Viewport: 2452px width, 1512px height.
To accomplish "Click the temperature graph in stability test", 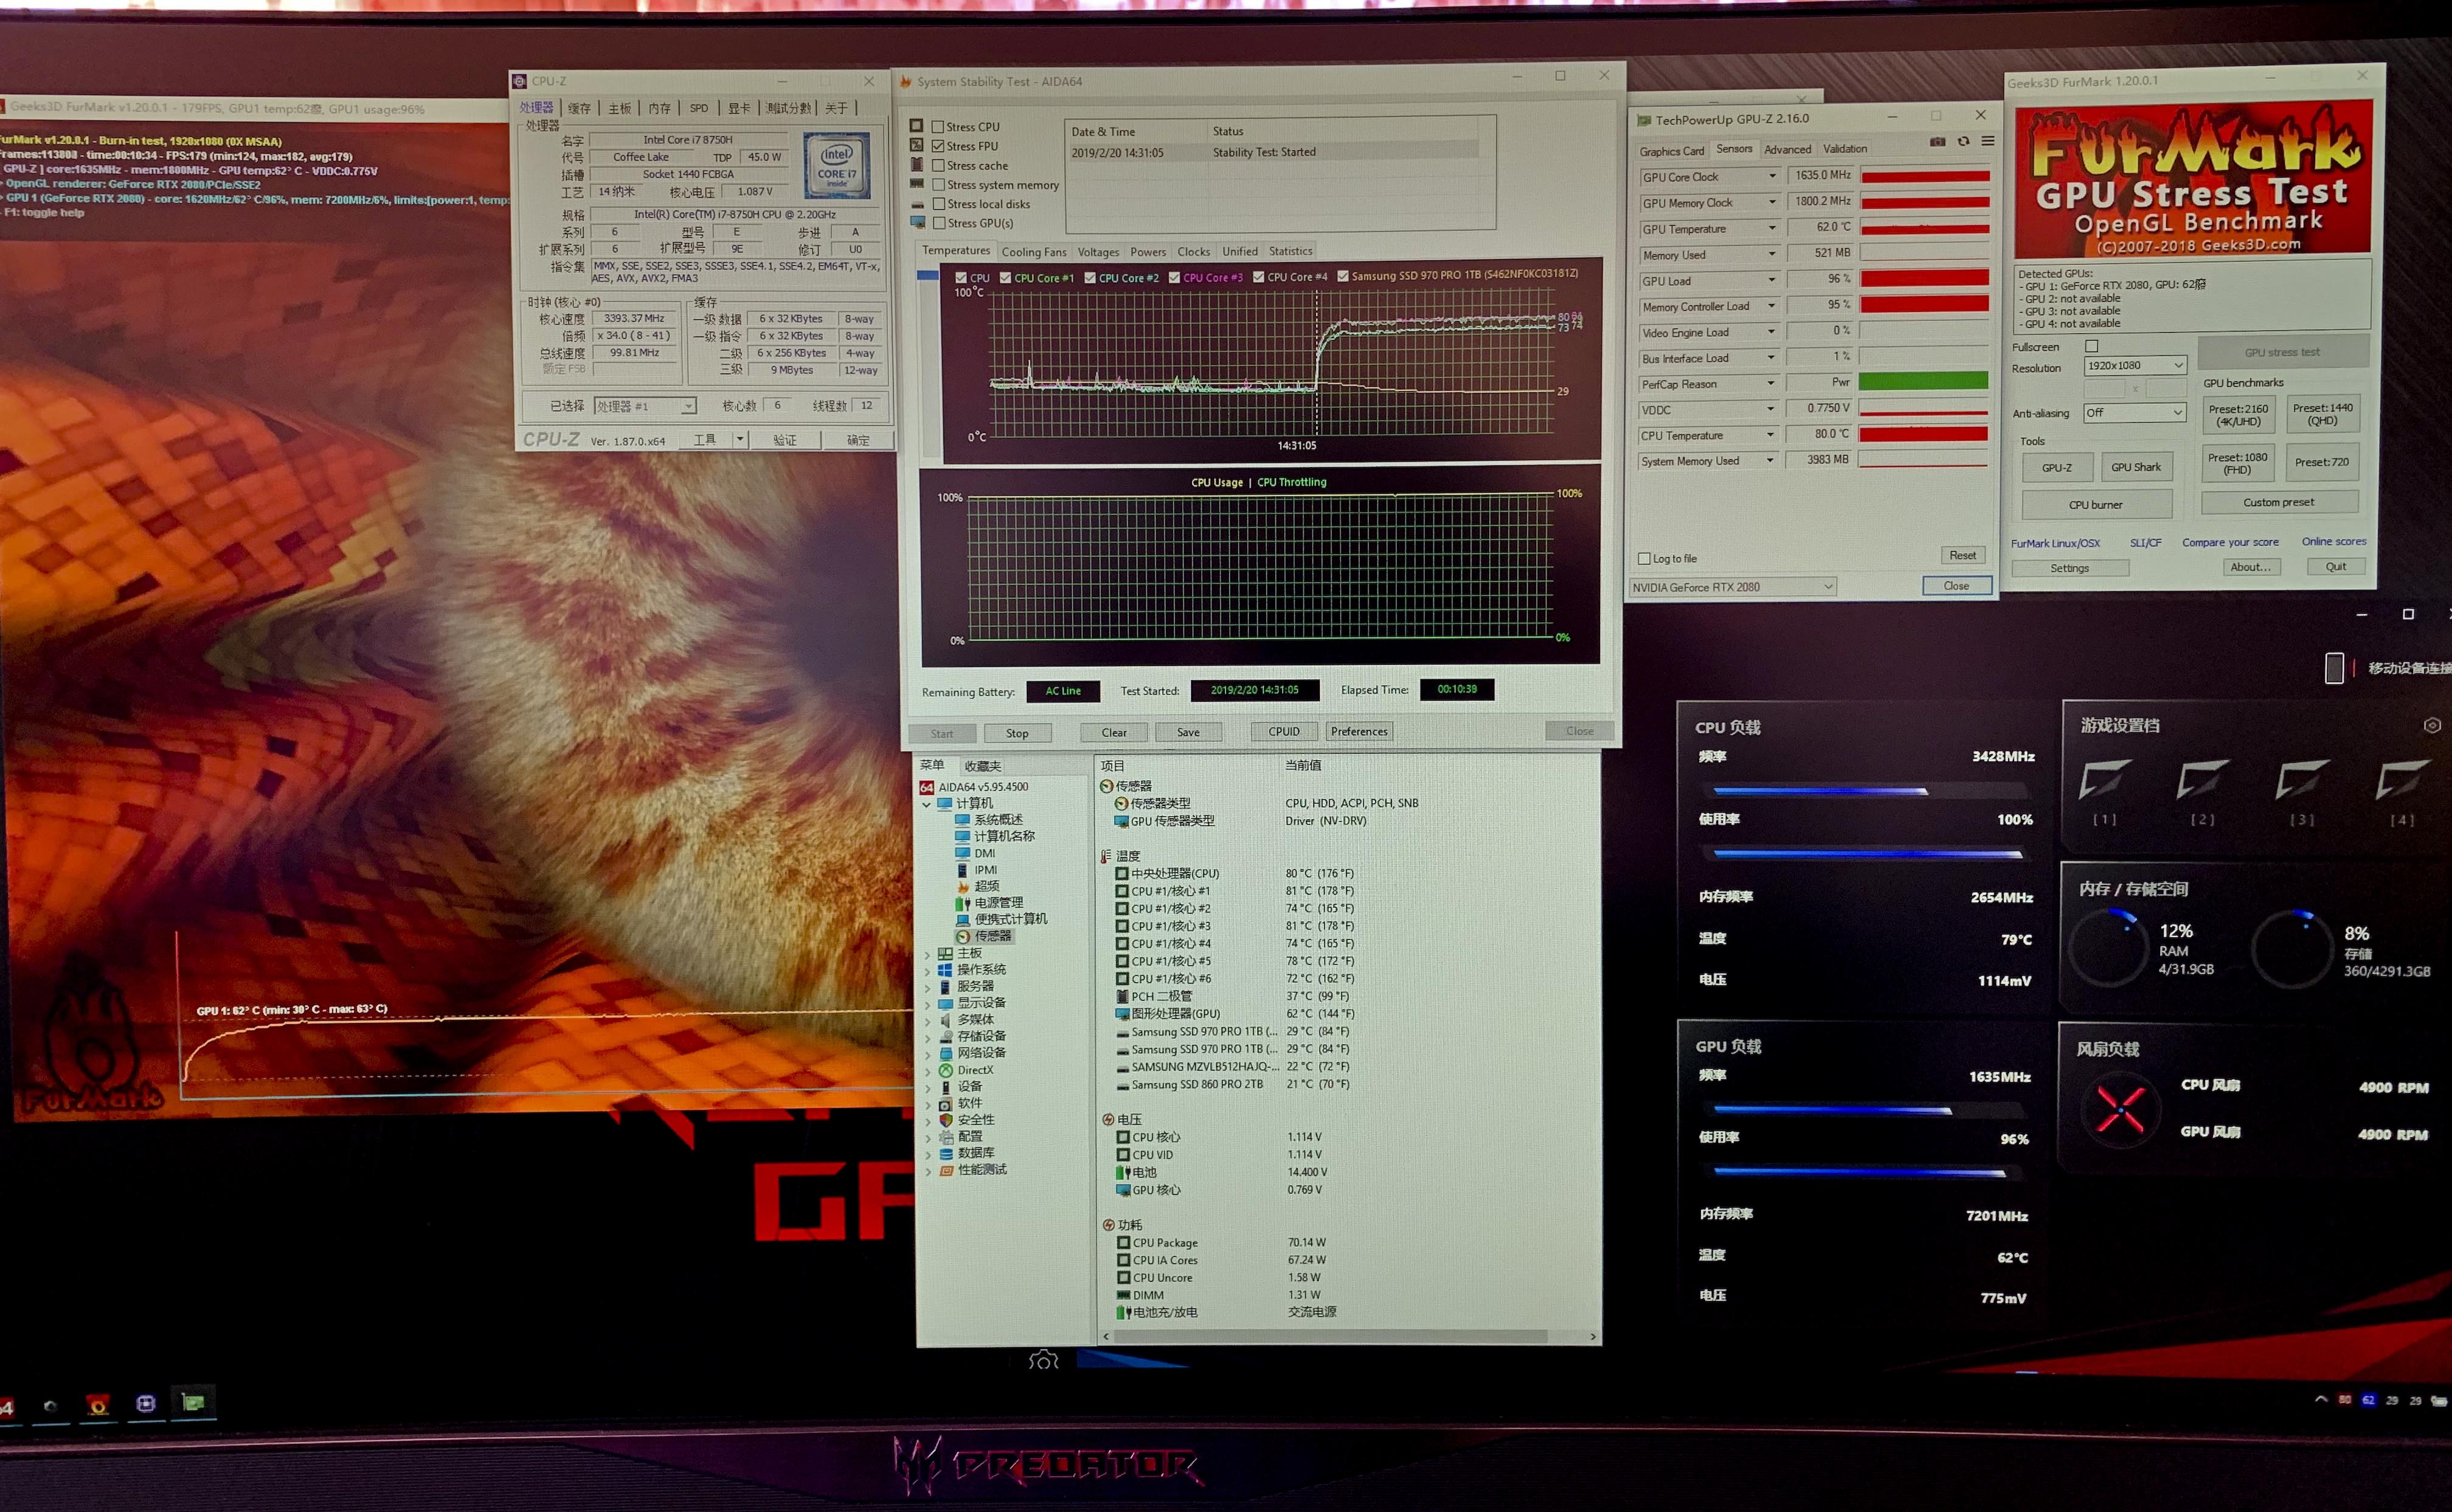I will point(1270,363).
